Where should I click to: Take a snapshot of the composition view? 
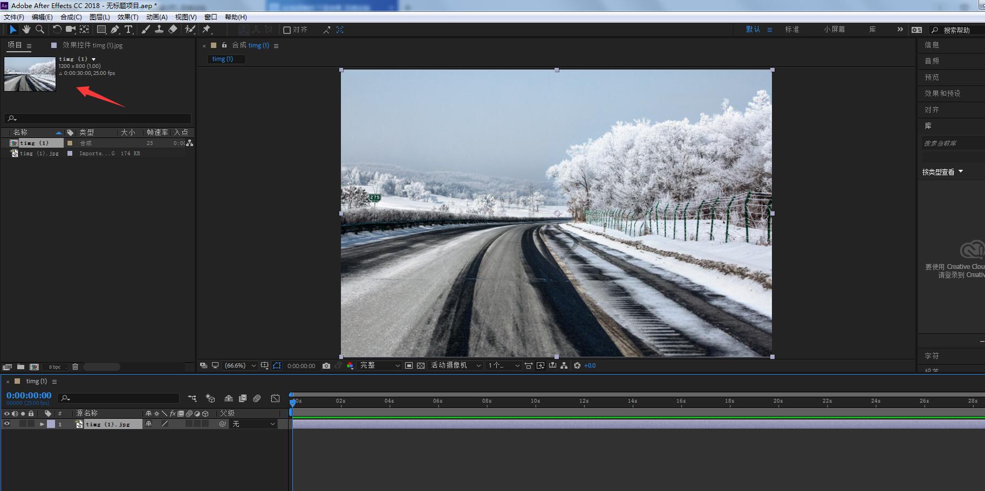326,365
